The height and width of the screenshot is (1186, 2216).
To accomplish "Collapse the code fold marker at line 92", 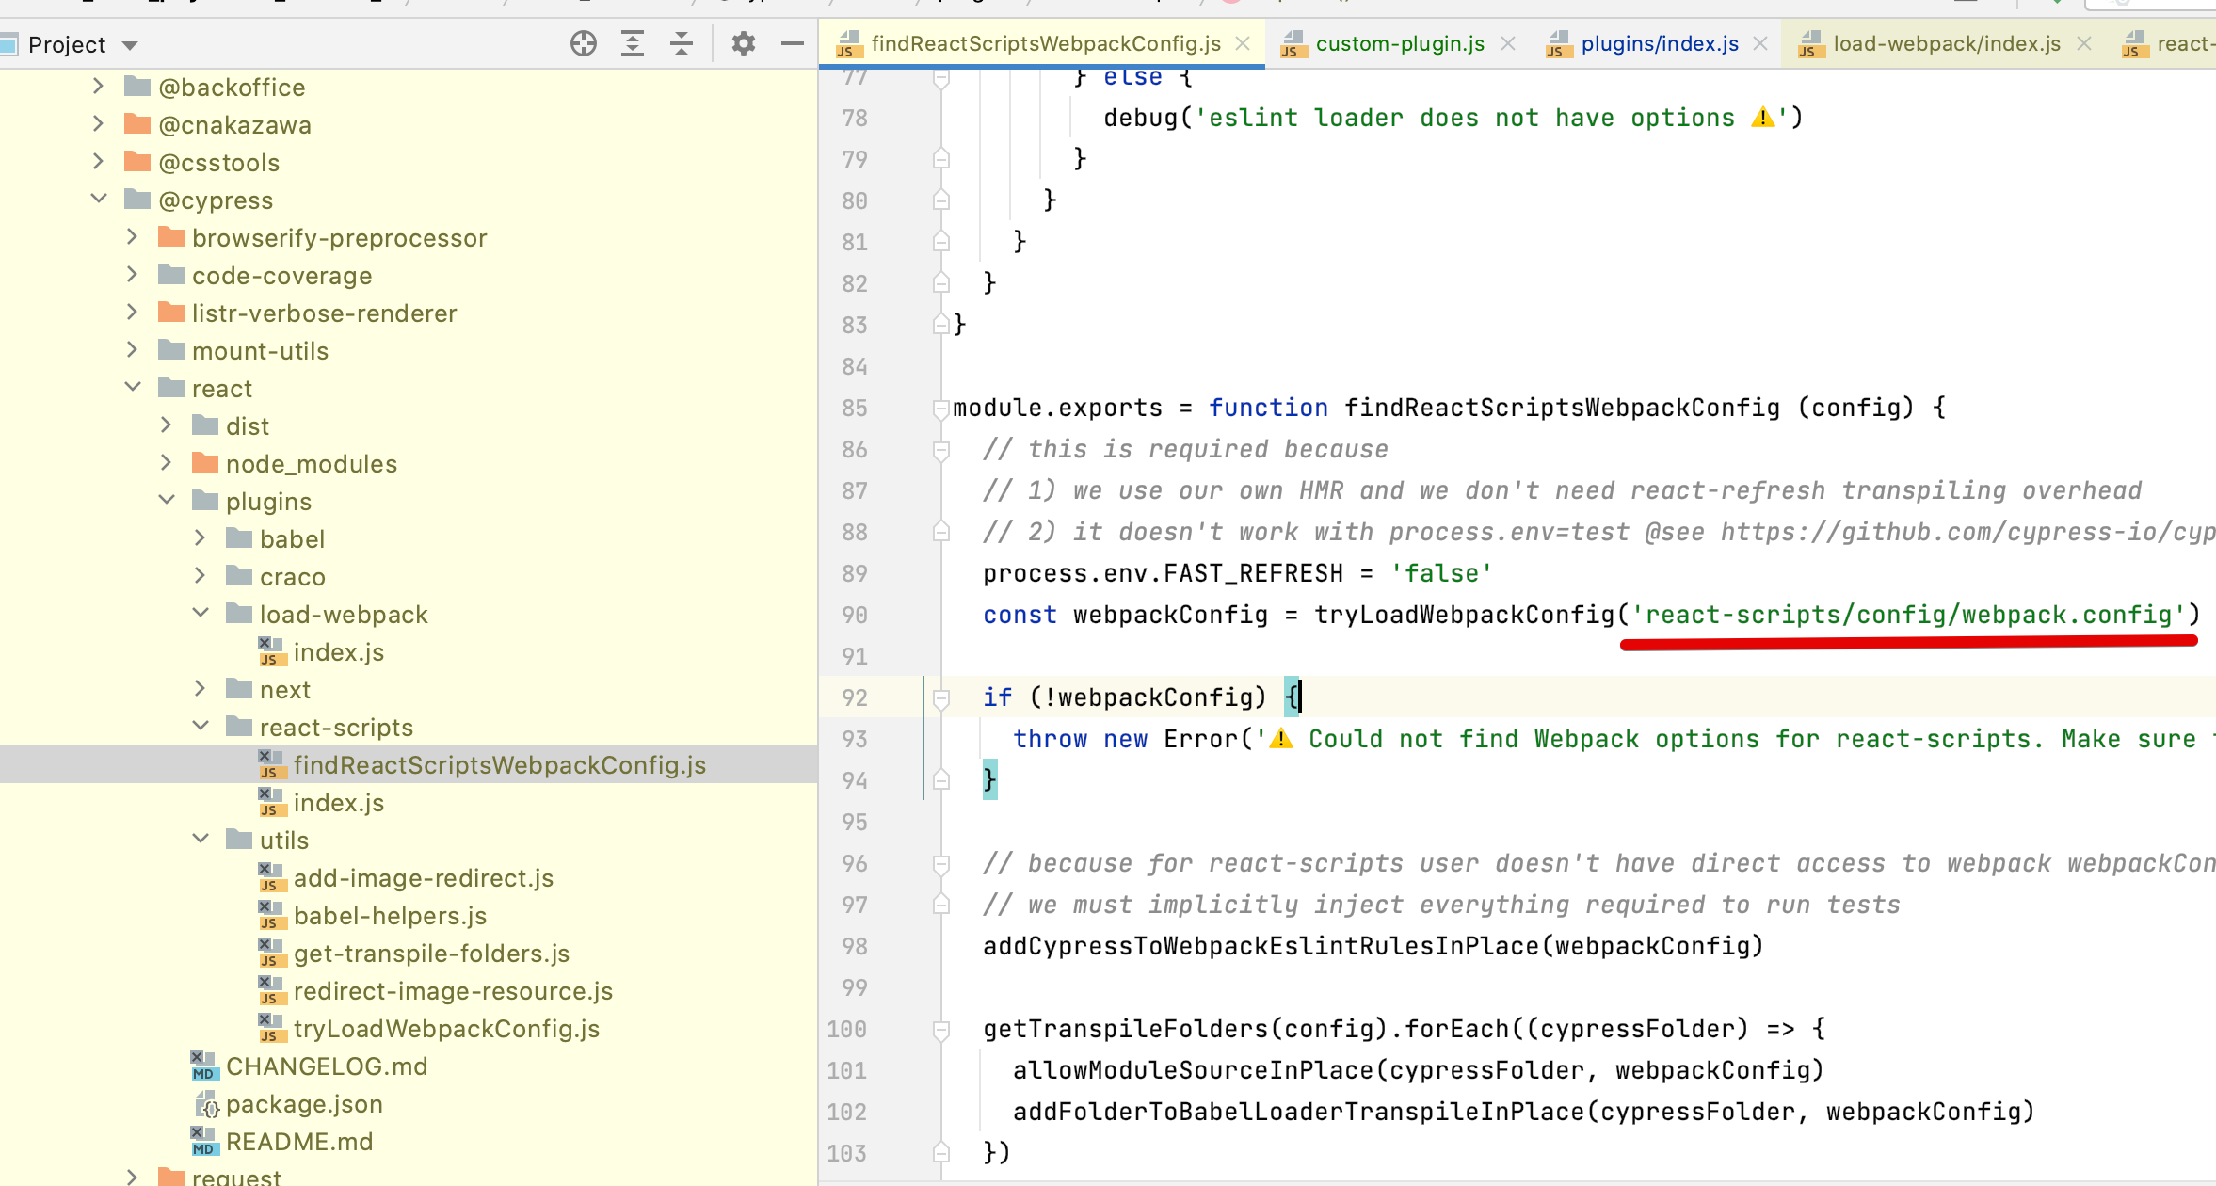I will pos(939,697).
